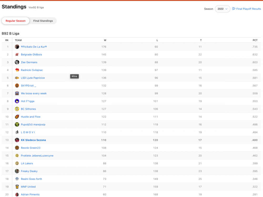Switch to the Regular Season view

tap(15, 21)
